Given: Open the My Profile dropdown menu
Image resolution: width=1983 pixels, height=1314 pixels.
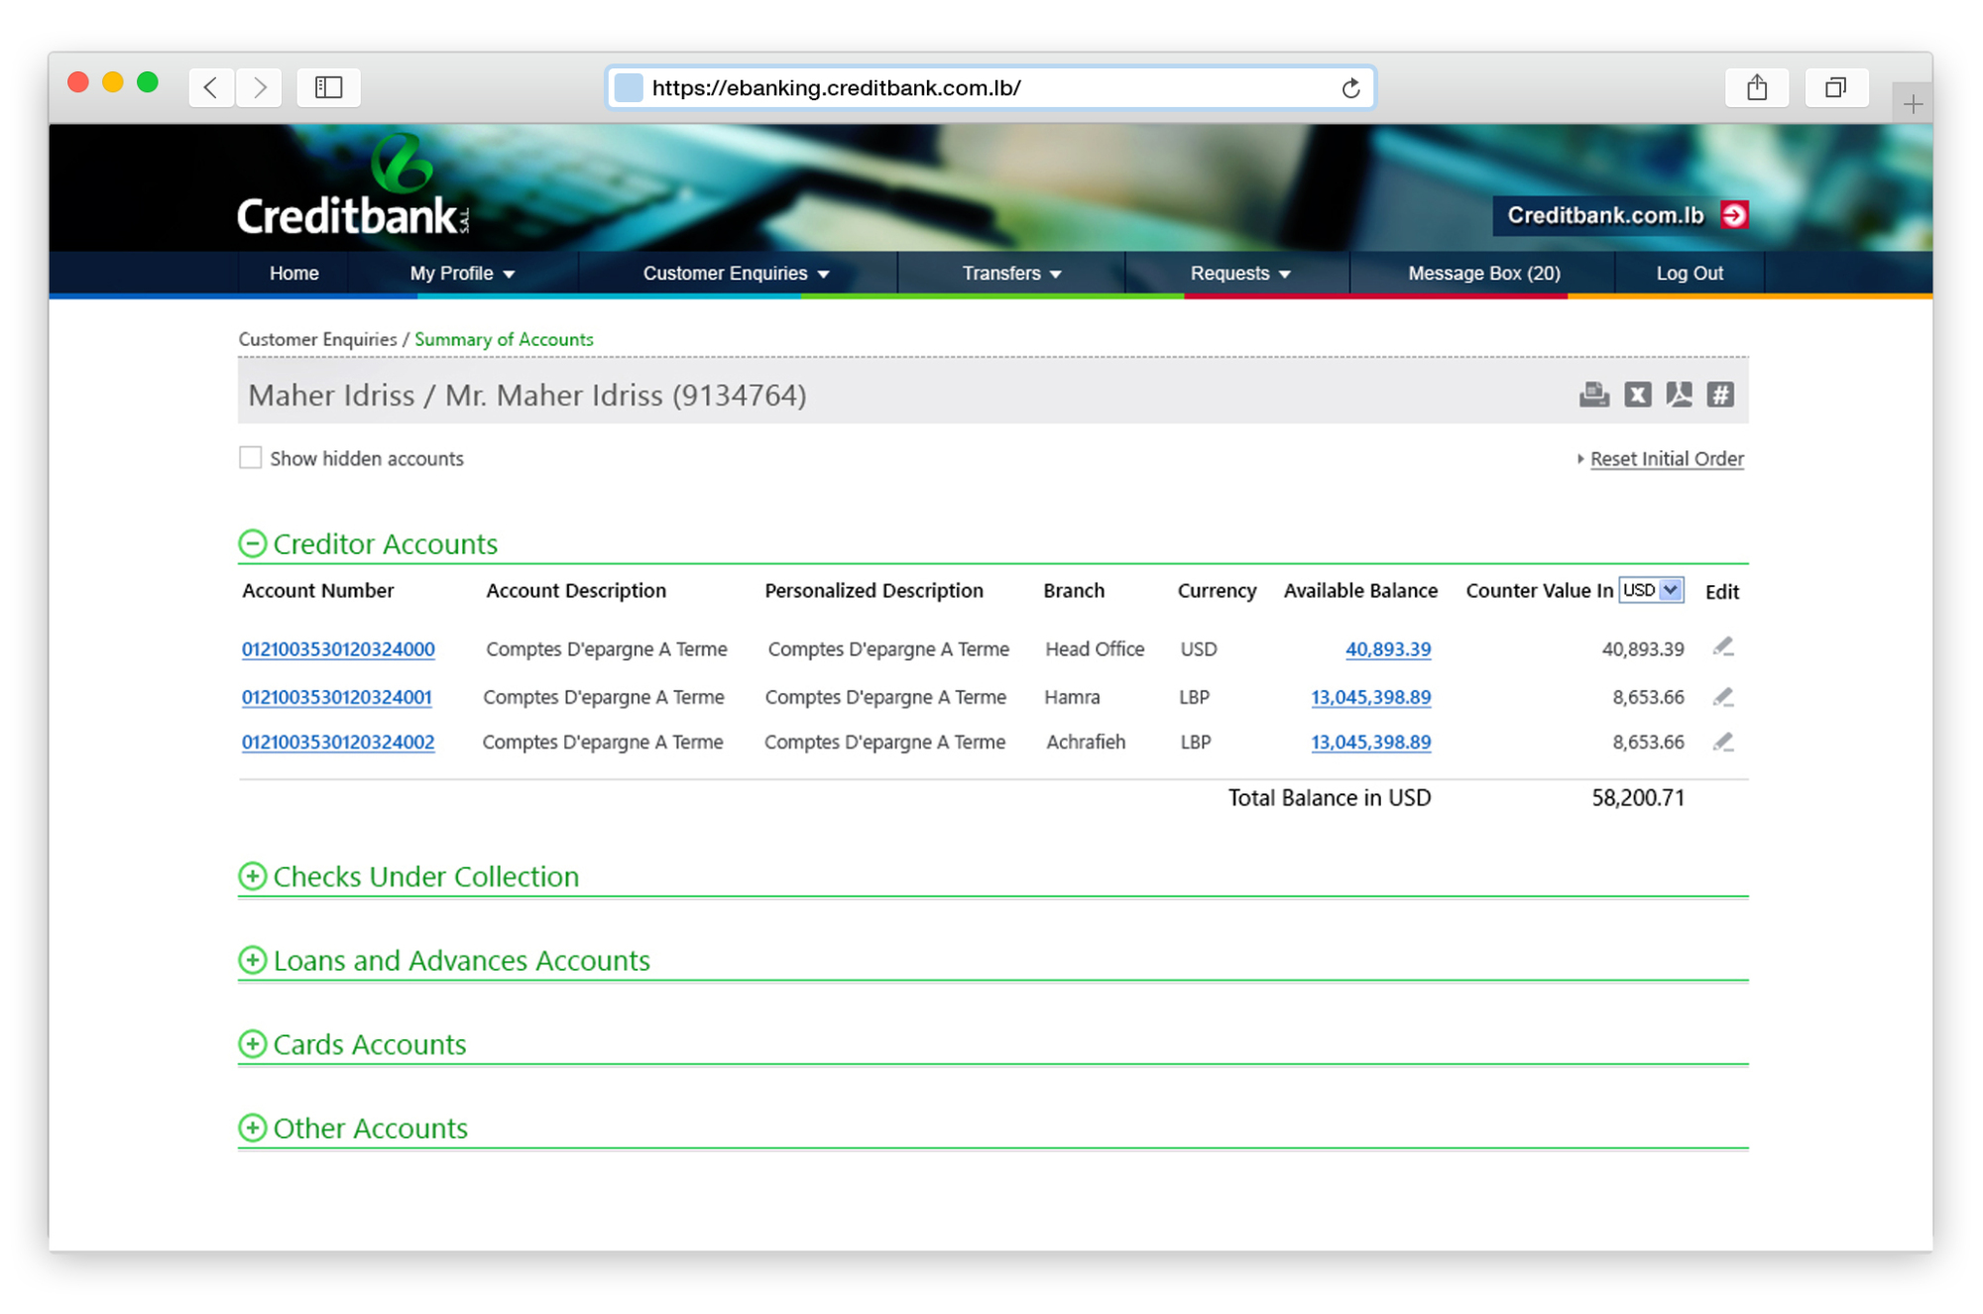Looking at the screenshot, I should pos(462,273).
